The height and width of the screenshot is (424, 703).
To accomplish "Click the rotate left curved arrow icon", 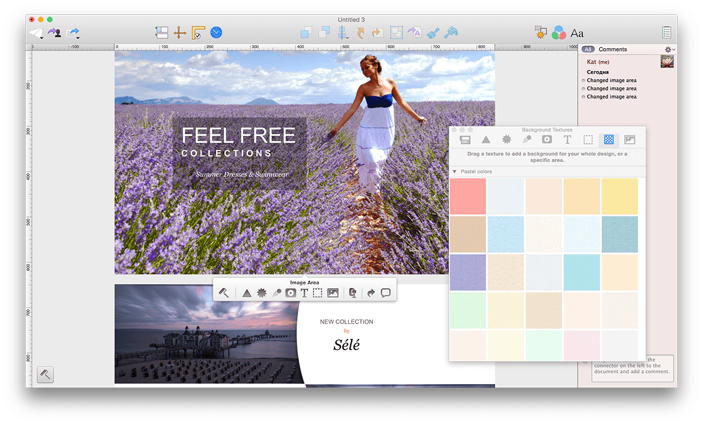I will tap(360, 33).
